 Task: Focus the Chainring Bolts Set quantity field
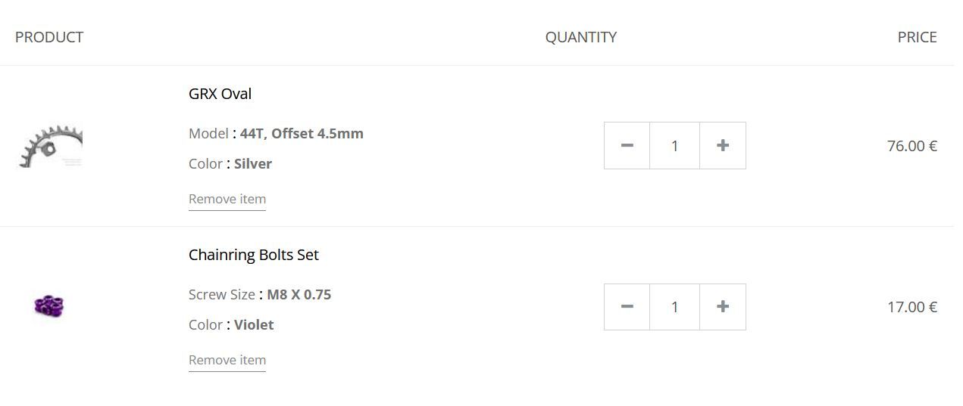click(x=674, y=306)
